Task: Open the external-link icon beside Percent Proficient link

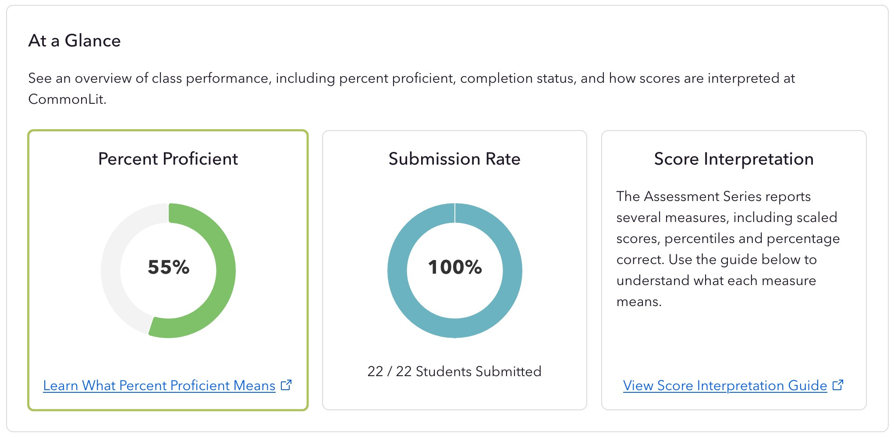Action: click(x=286, y=385)
